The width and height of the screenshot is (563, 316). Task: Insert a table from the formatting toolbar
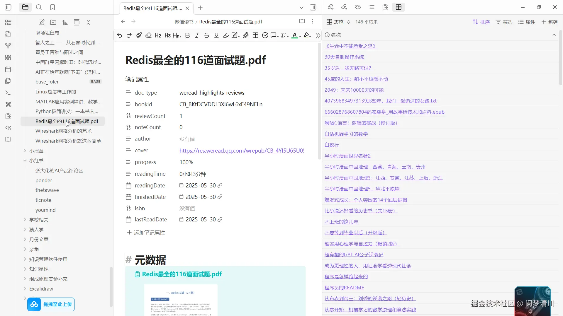255,35
